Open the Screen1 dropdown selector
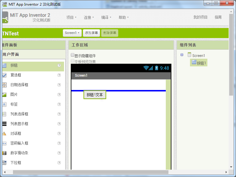 [x=72, y=33]
